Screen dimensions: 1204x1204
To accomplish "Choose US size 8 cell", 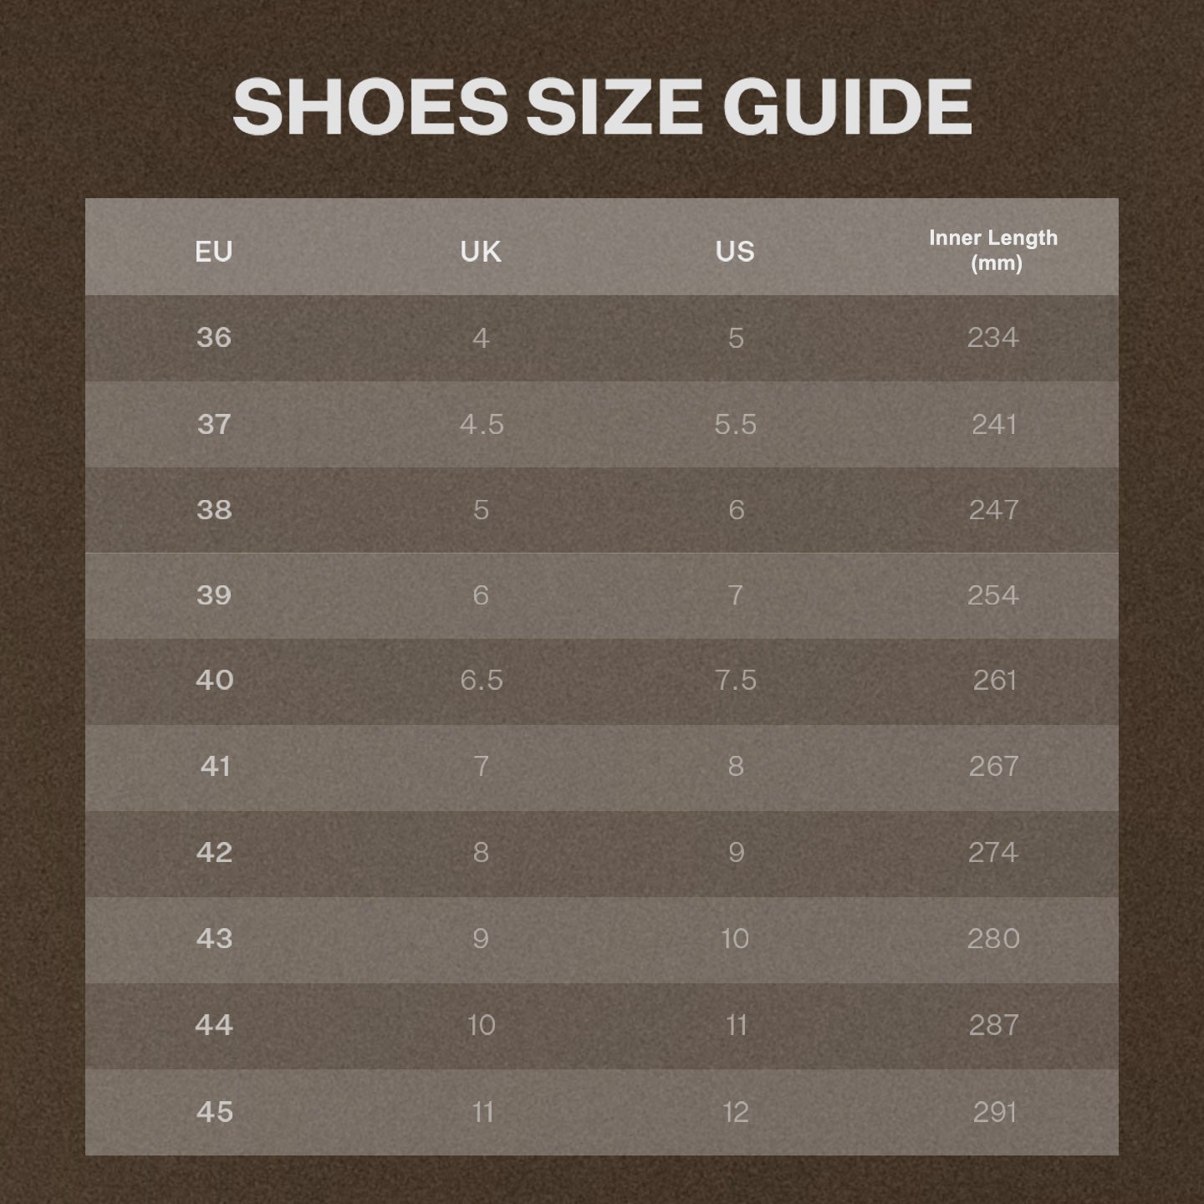I will tap(736, 766).
